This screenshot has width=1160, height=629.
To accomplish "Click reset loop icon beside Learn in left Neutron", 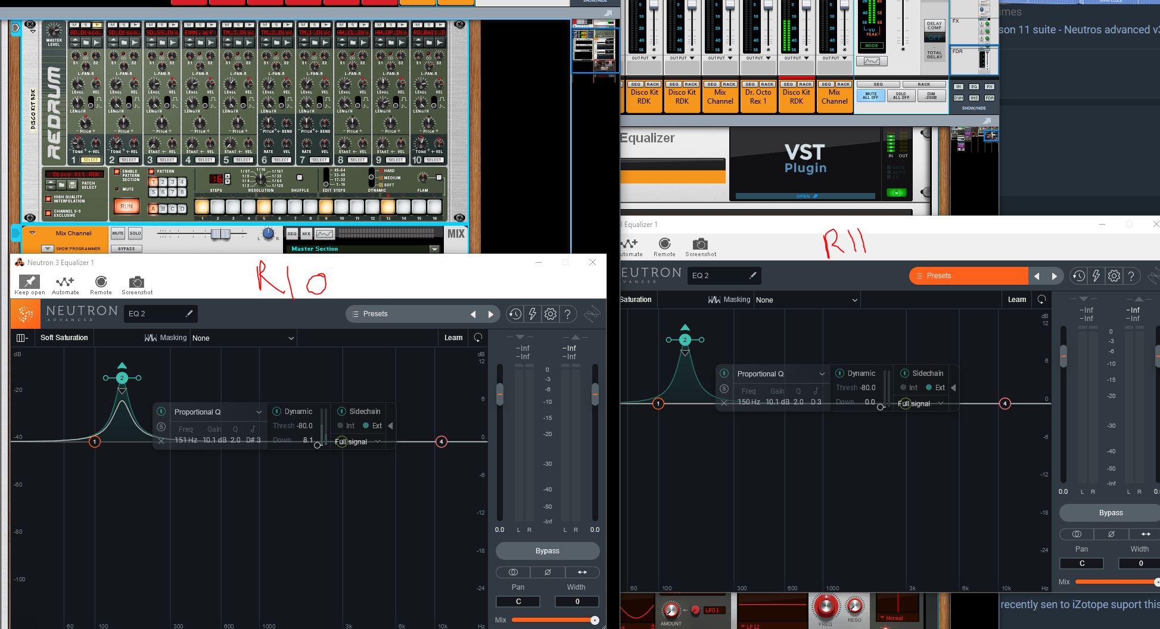I will [x=478, y=338].
